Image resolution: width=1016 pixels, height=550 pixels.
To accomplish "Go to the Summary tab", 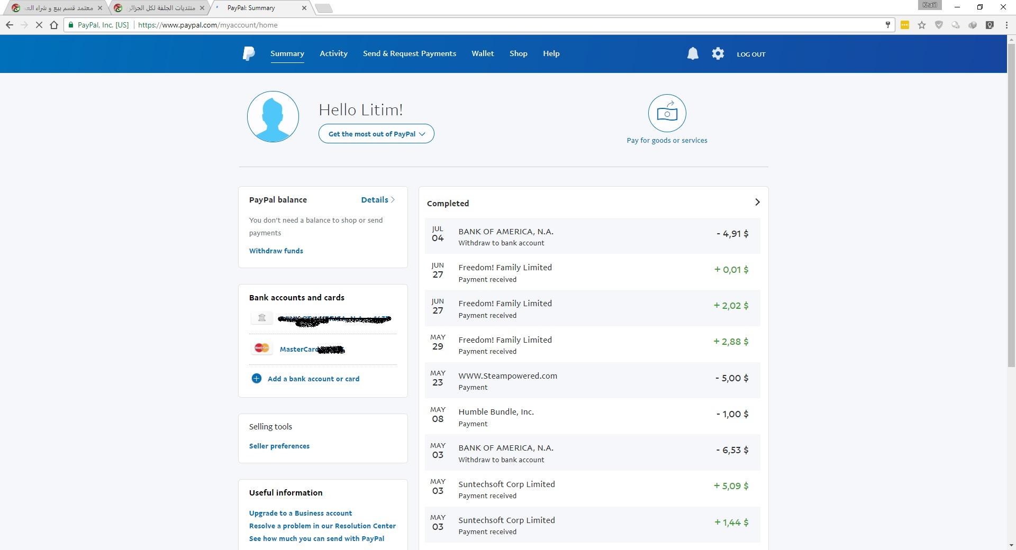I will pos(287,53).
